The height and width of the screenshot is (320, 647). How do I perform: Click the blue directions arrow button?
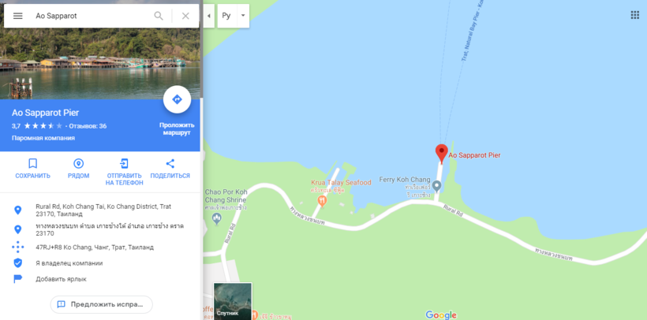(x=177, y=99)
